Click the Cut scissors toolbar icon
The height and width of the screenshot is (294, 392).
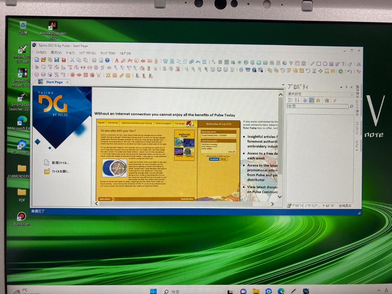point(72,60)
